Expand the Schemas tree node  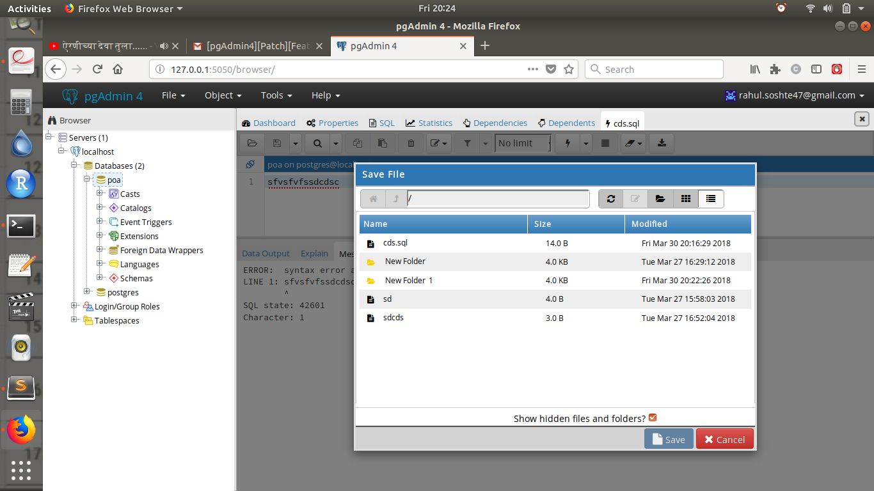(x=100, y=278)
